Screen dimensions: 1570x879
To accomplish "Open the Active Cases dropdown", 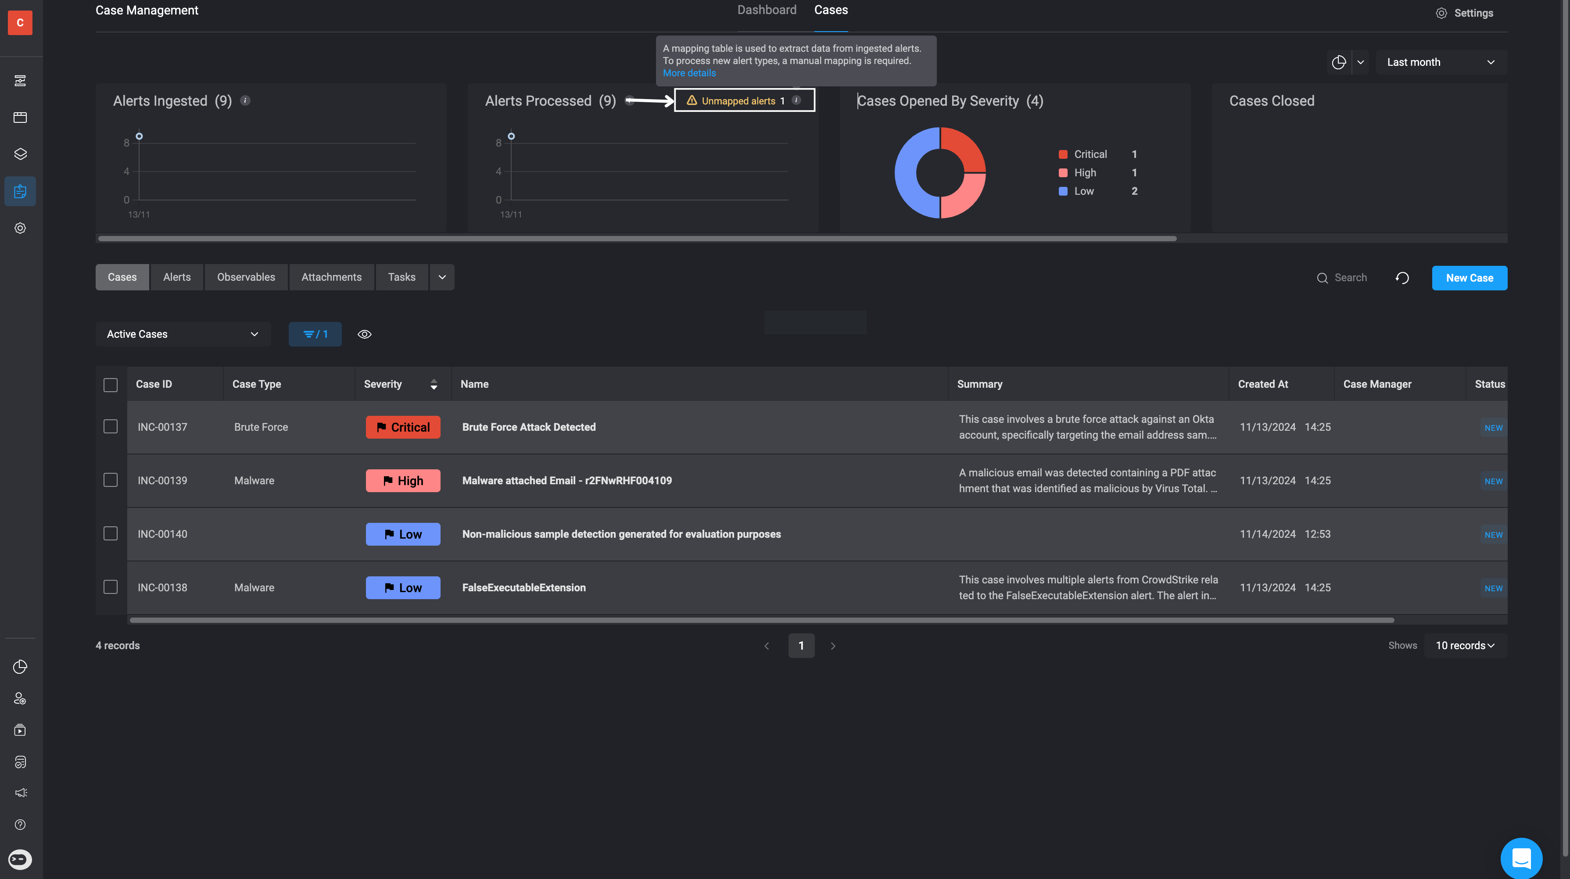I will 183,334.
